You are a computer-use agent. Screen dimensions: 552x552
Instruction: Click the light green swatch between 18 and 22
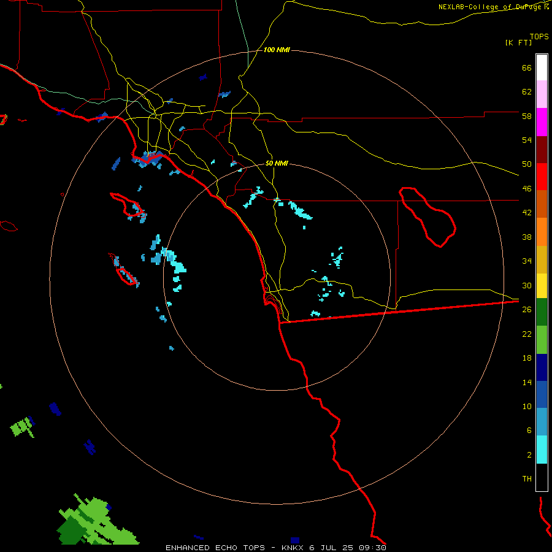click(542, 340)
